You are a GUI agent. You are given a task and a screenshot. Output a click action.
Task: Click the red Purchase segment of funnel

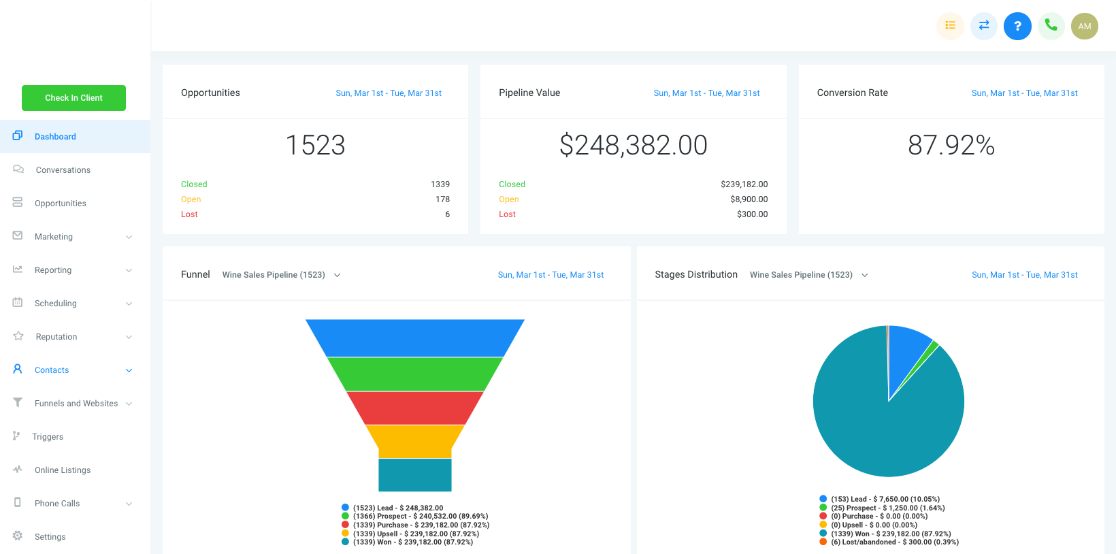tap(415, 408)
